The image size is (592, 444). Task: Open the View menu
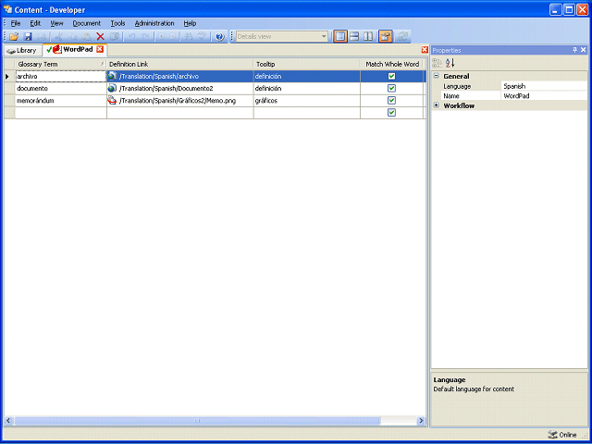coord(56,23)
